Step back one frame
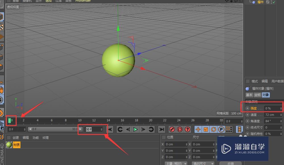Screen dimensions: 284x165 (128, 129)
